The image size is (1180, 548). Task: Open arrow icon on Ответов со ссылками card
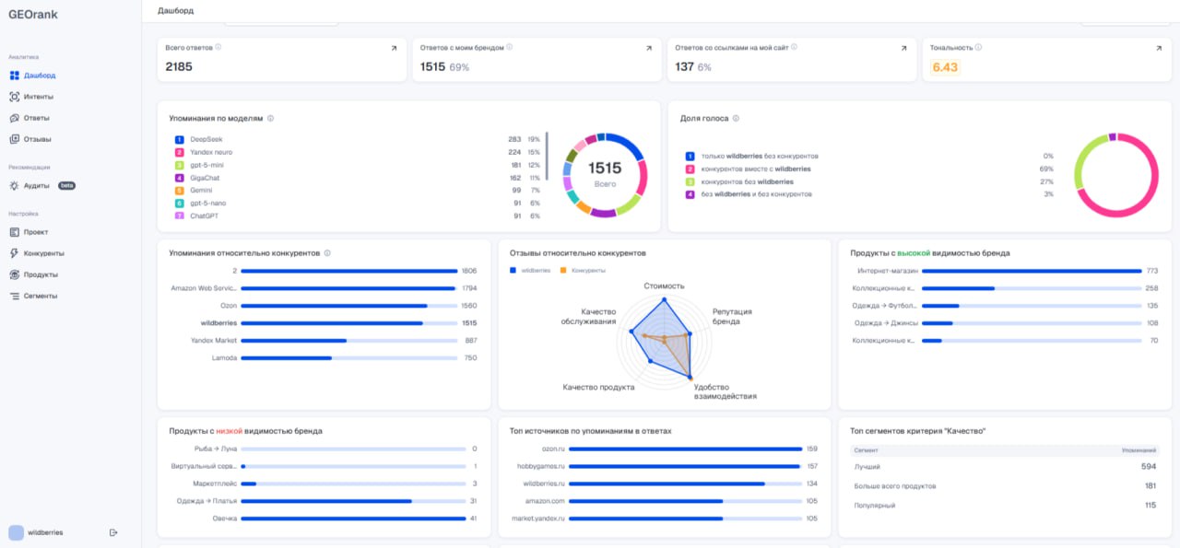[904, 48]
